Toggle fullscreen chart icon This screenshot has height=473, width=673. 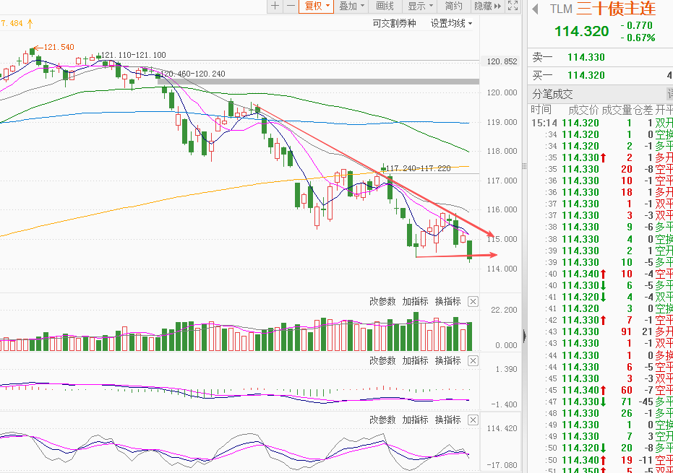click(513, 6)
